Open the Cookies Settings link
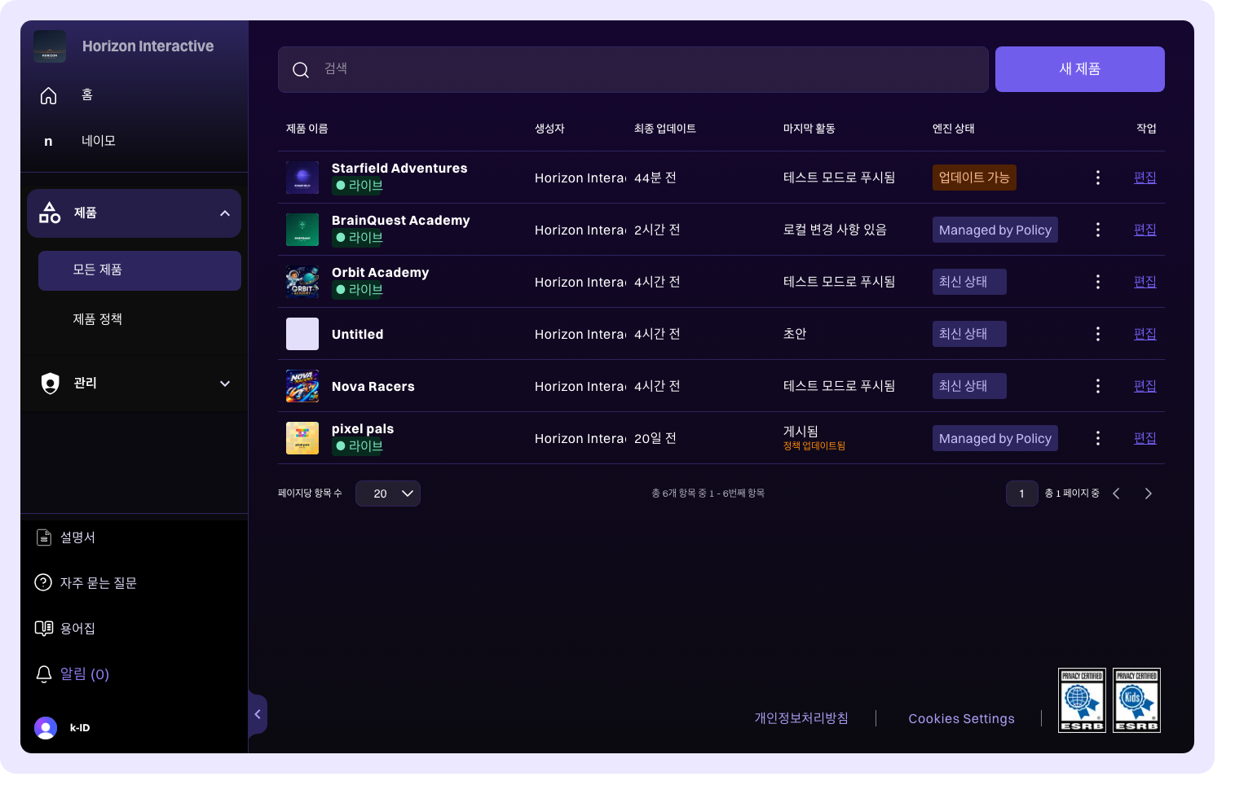 (x=962, y=718)
